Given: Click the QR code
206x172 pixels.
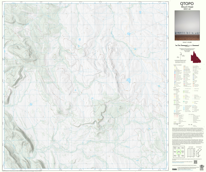Looking at the screenshot, I should [196, 162].
